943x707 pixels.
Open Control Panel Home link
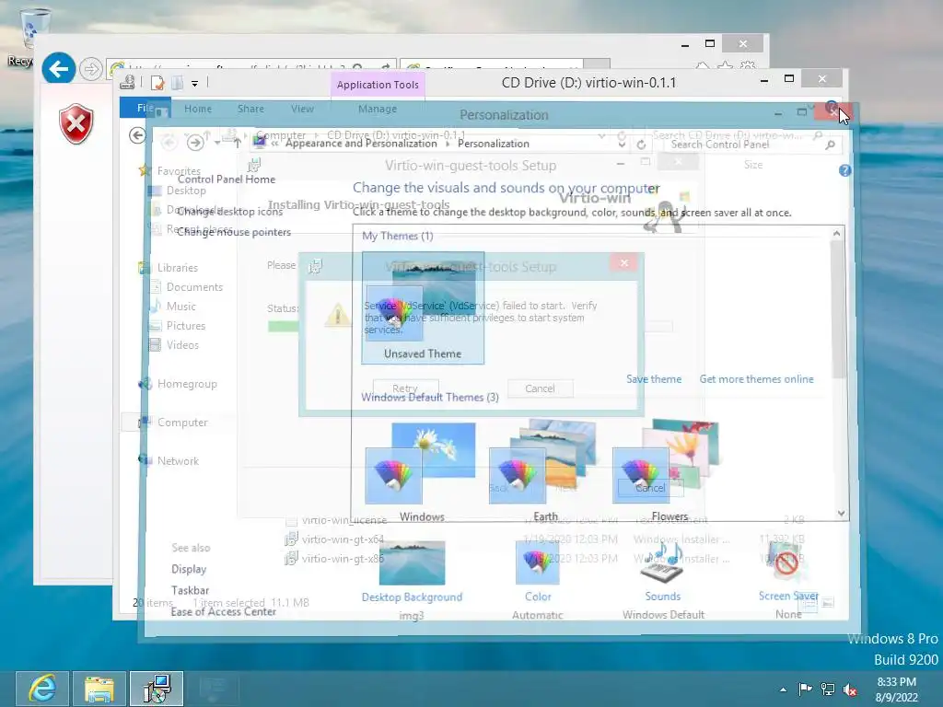coord(227,180)
